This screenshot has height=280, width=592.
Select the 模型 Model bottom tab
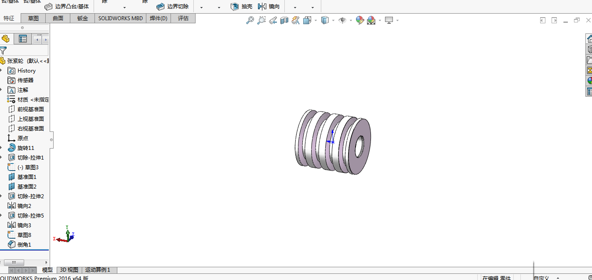click(47, 270)
